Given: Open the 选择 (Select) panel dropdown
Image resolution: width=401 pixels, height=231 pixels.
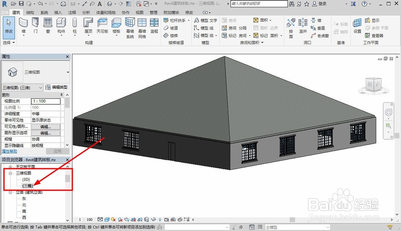Looking at the screenshot, I should tap(9, 42).
